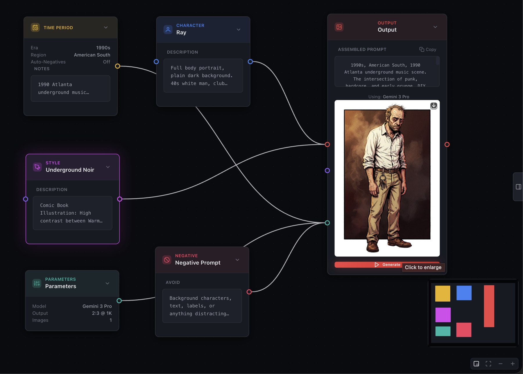The height and width of the screenshot is (374, 523).
Task: Click the Character node left blue port
Action: [156, 62]
